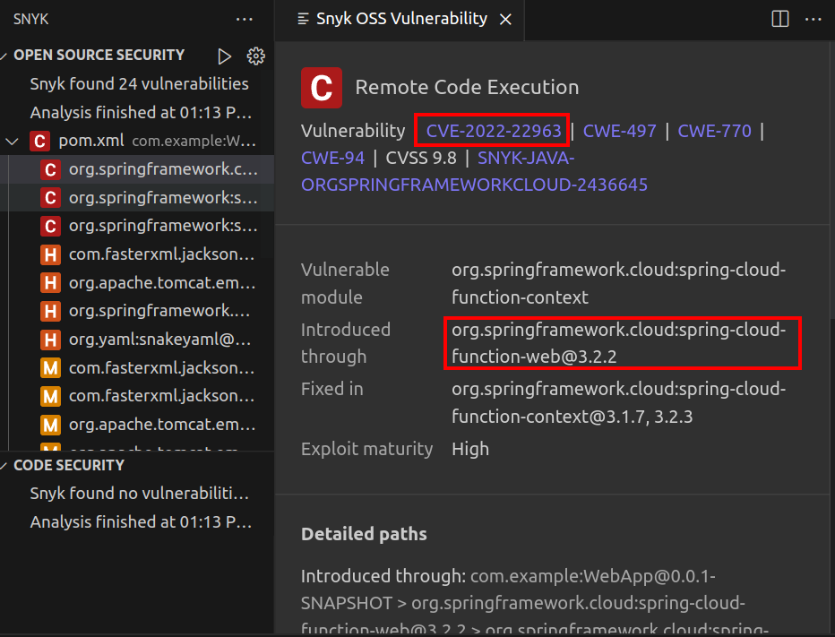Open SNYK panel more actions menu
The width and height of the screenshot is (835, 637).
point(244,19)
